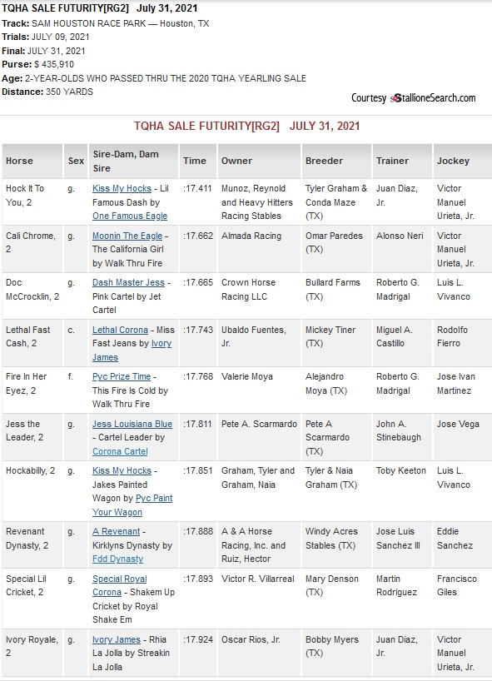Visit the A Revenant sire link
492x681 pixels.
pyautogui.click(x=116, y=532)
